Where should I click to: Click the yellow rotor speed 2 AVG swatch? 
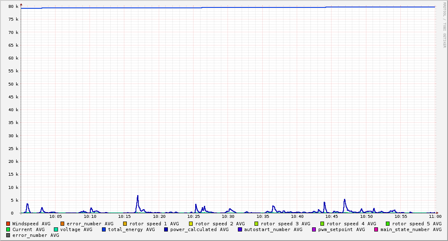(191, 224)
